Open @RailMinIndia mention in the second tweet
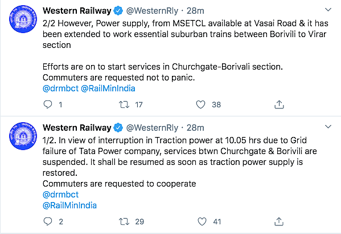 click(x=69, y=205)
